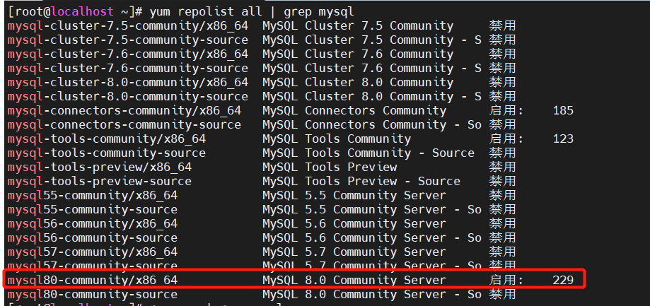Click '启用:' status in the mysql-connectors-community row
650x306 pixels.
click(x=506, y=111)
